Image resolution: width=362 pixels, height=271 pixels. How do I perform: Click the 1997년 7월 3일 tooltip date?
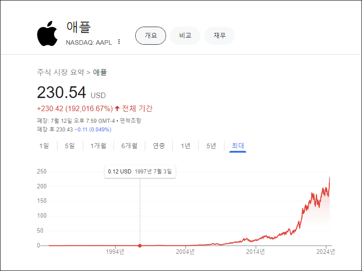[153, 172]
